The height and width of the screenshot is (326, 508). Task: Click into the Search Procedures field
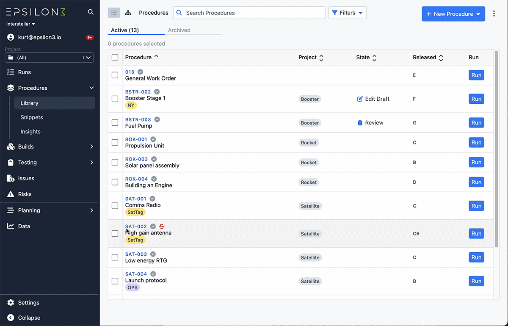point(249,13)
